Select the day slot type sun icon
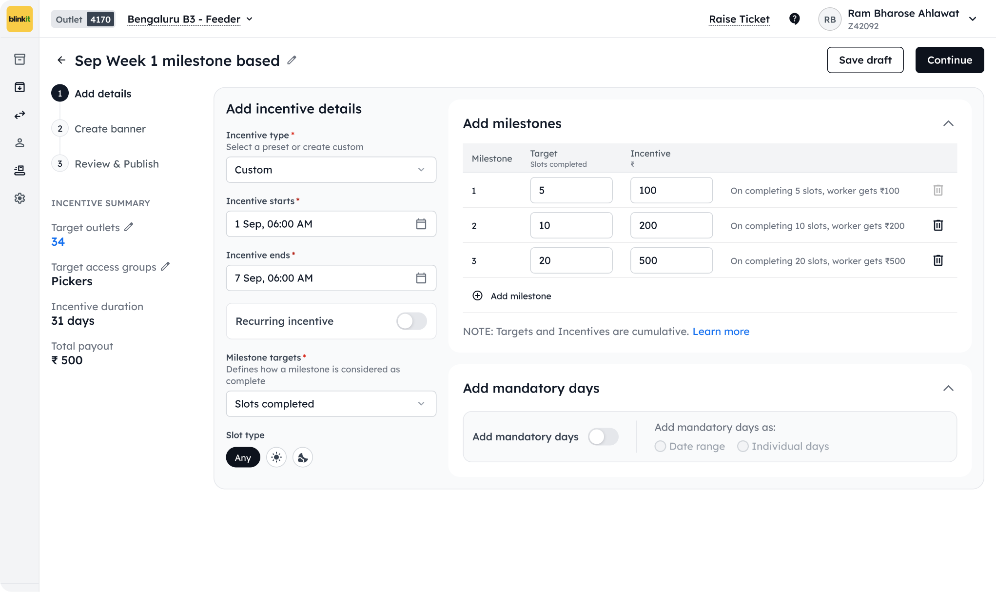This screenshot has height=592, width=996. pyautogui.click(x=276, y=457)
